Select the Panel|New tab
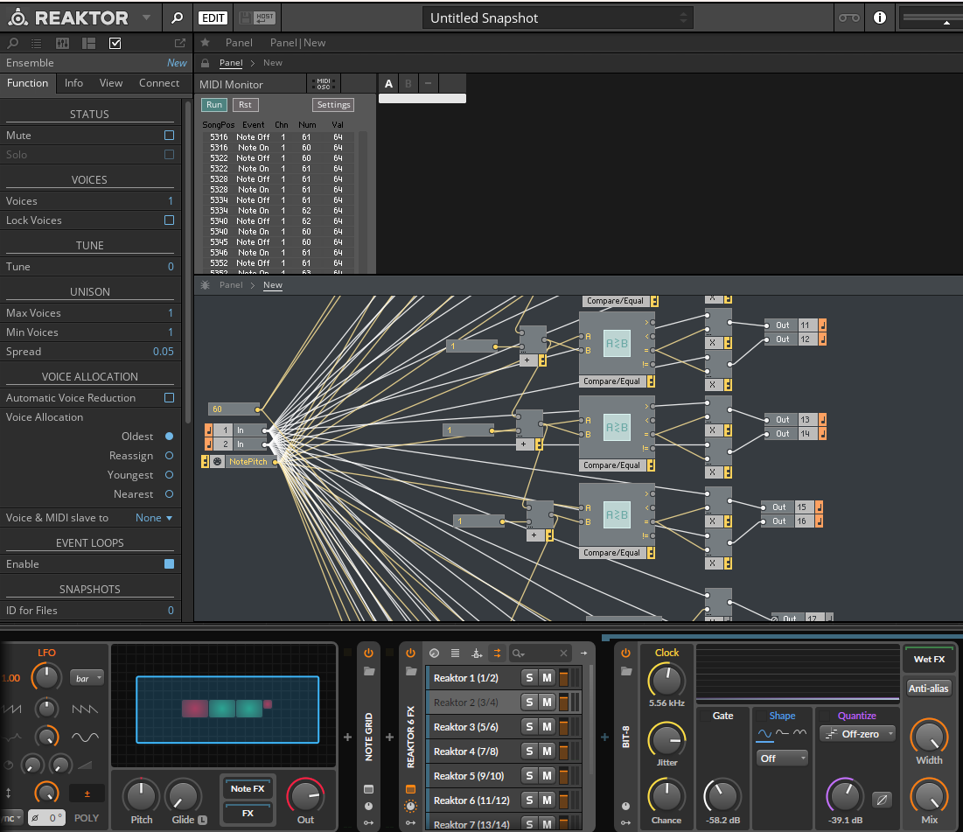 coord(298,42)
